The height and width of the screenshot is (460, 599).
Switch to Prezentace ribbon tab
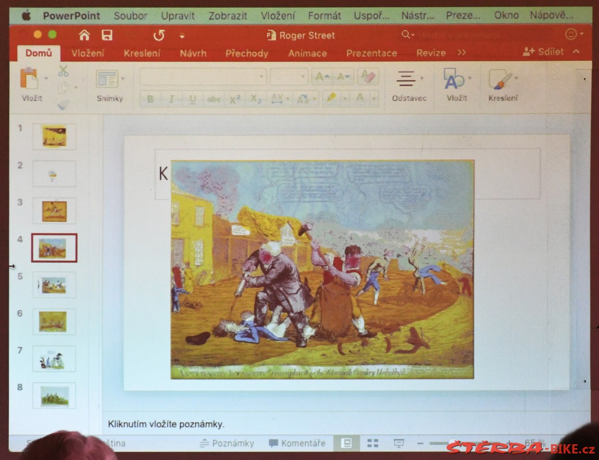(372, 53)
